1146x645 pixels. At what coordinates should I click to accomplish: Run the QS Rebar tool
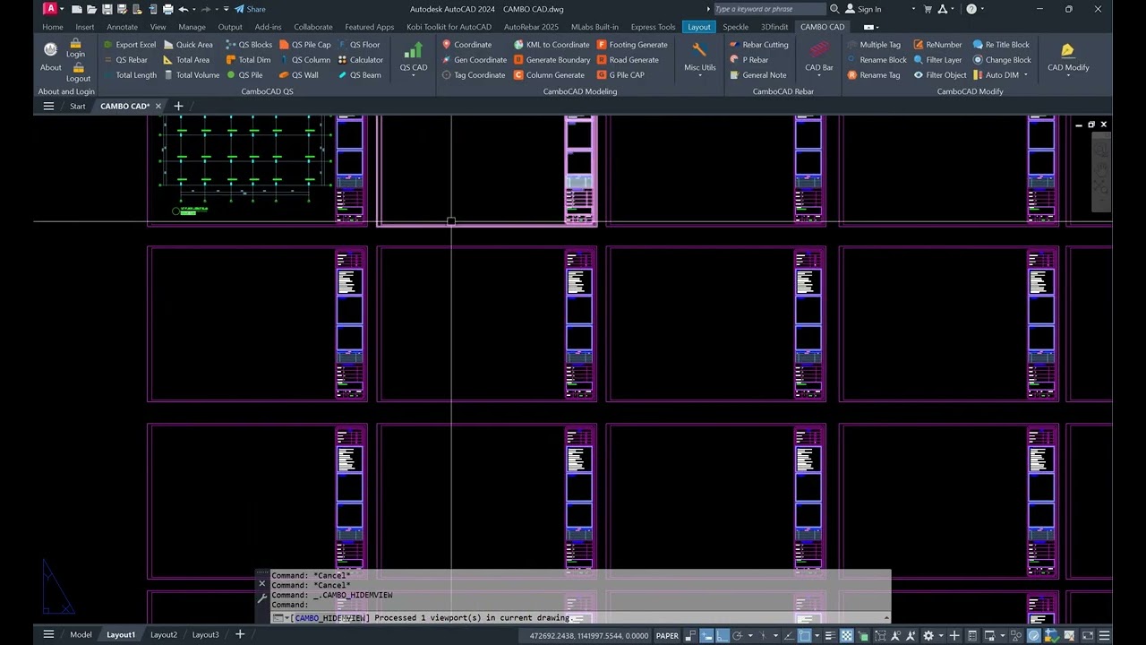coord(124,60)
